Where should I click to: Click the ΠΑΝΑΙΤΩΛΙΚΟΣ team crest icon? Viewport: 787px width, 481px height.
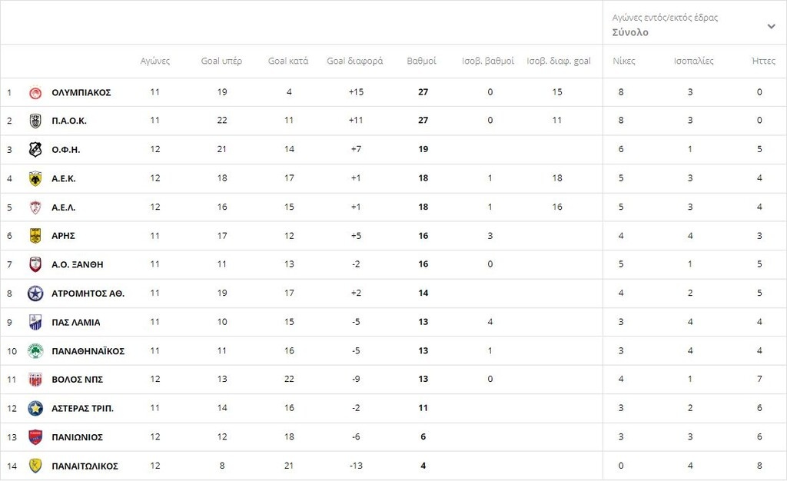point(35,466)
